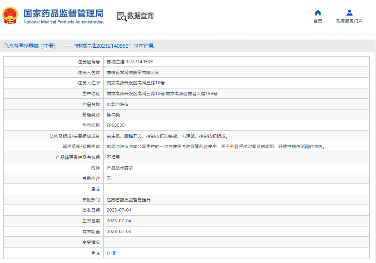Viewport: 376px width, 263px height.
Task: Click the approving department 江苏省药品监督管理局
Action: 129,200
